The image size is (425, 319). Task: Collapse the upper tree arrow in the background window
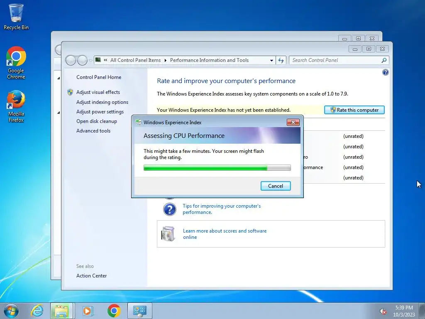point(59,78)
